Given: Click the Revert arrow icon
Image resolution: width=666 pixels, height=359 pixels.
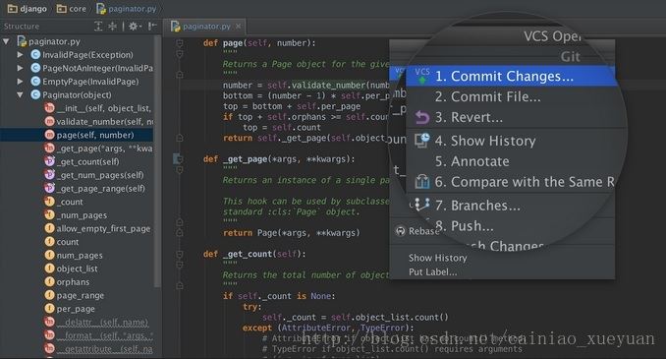Looking at the screenshot, I should [421, 117].
